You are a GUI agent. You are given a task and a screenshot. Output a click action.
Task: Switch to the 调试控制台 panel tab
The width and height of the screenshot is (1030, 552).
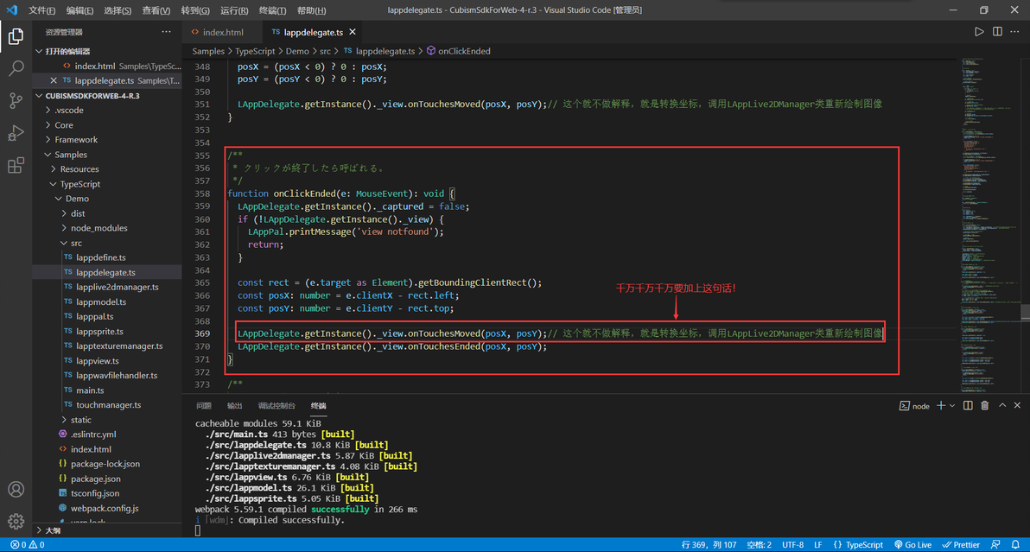coord(277,406)
